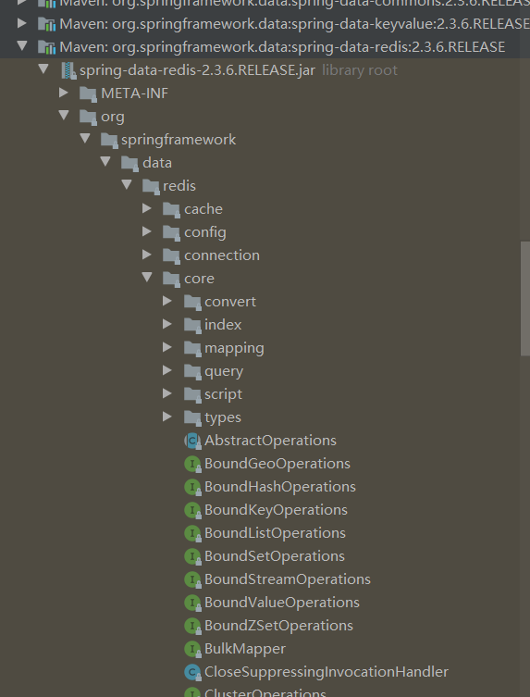
Task: Select the BoundHashOperations interface
Action: click(280, 487)
